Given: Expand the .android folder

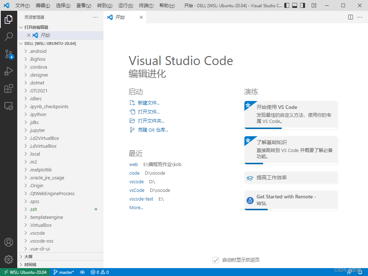Looking at the screenshot, I should click(x=60, y=51).
